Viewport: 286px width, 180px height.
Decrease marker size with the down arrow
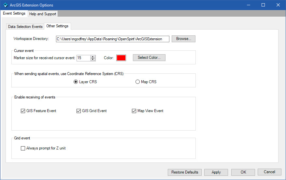point(93,59)
